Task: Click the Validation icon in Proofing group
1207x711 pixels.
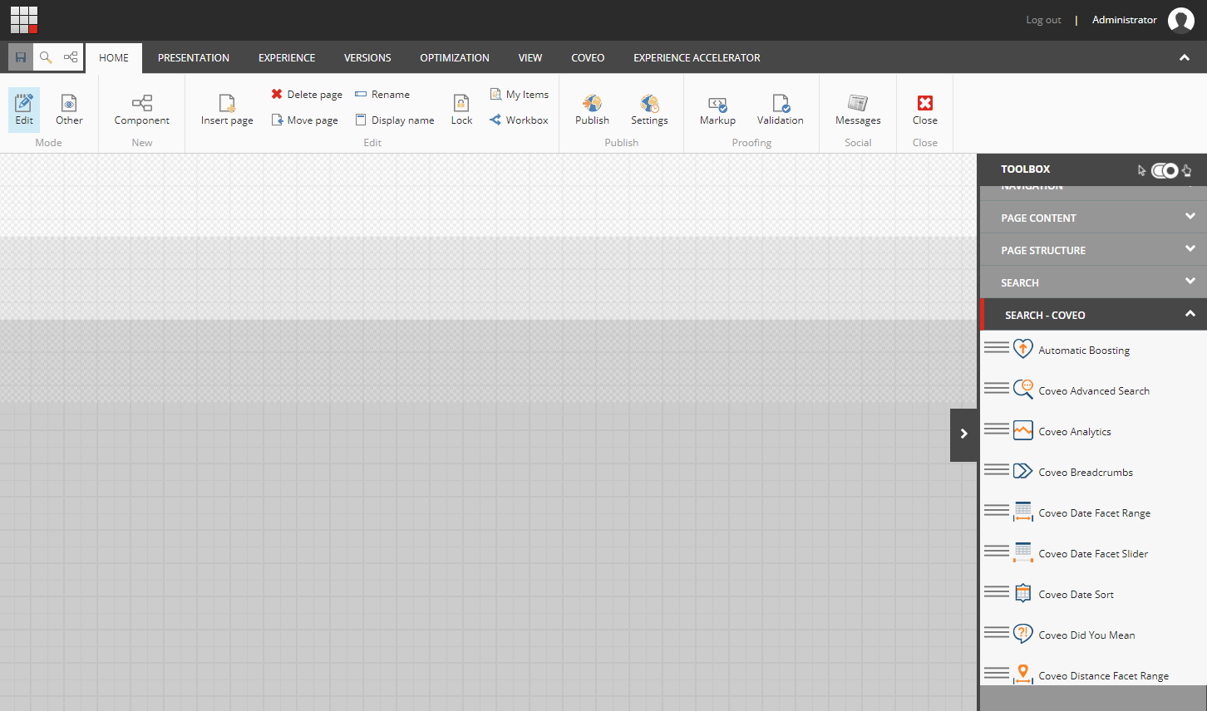Action: pyautogui.click(x=780, y=108)
